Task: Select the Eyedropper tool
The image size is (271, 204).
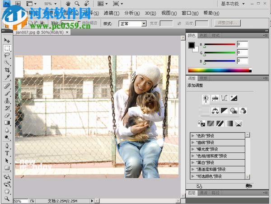Action: click(x=7, y=77)
